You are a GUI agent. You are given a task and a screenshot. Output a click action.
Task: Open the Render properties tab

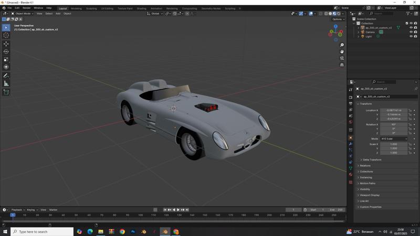coord(351,98)
